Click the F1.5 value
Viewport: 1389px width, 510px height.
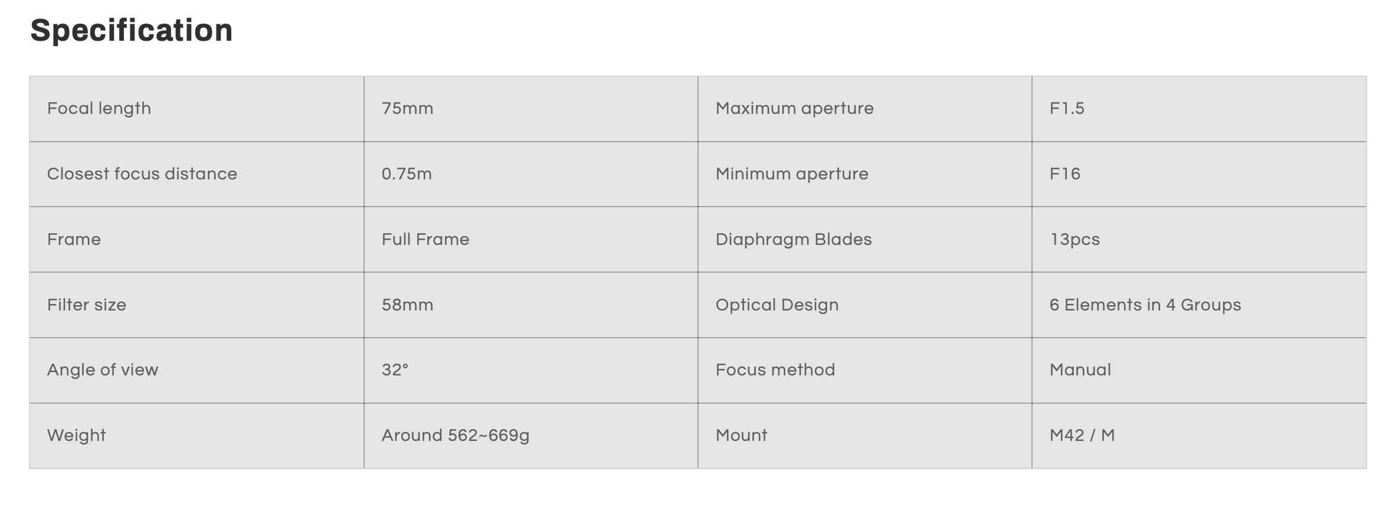tap(1067, 109)
